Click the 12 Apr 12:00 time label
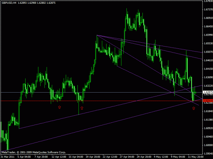Image resolution: width=213 pixels, height=159 pixels. [x=59, y=157]
